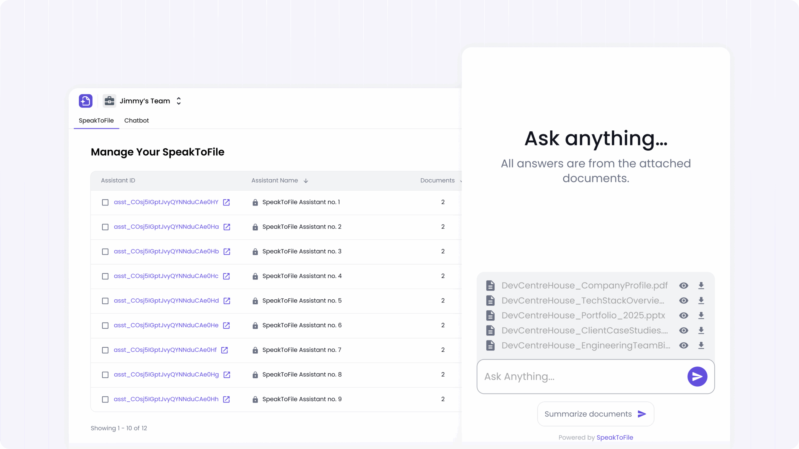799x449 pixels.
Task: Click DevCentreHouse_ClientCaseStudies file name
Action: 585,331
